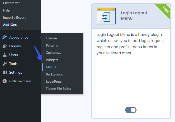175x122 pixels.
Task: Open the Users menu
Action: (x=14, y=55)
